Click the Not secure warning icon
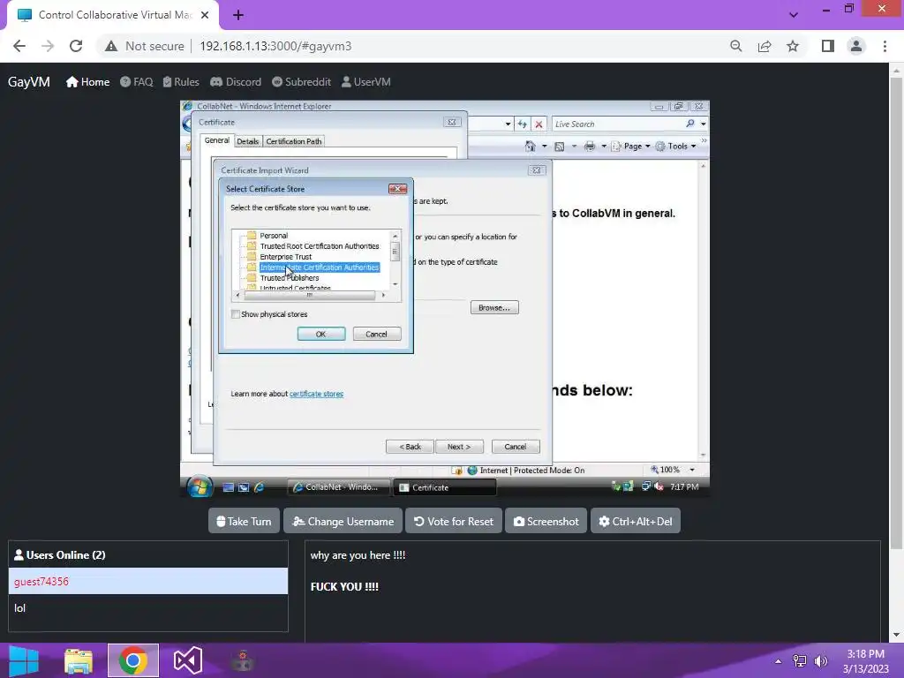904x678 pixels. point(111,46)
